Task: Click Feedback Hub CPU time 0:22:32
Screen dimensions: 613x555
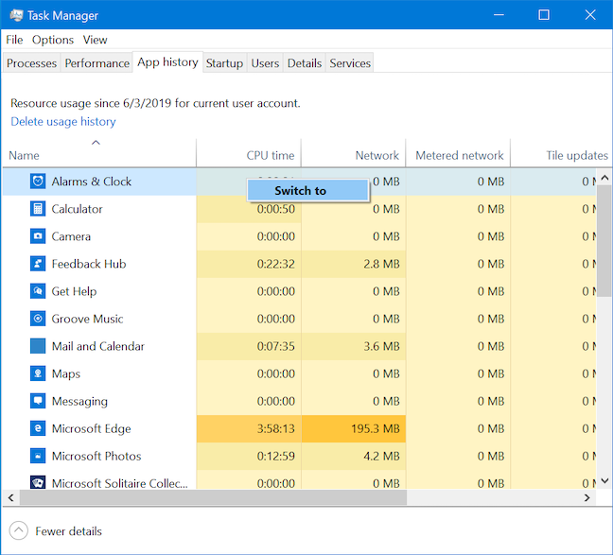Action: pos(275,264)
